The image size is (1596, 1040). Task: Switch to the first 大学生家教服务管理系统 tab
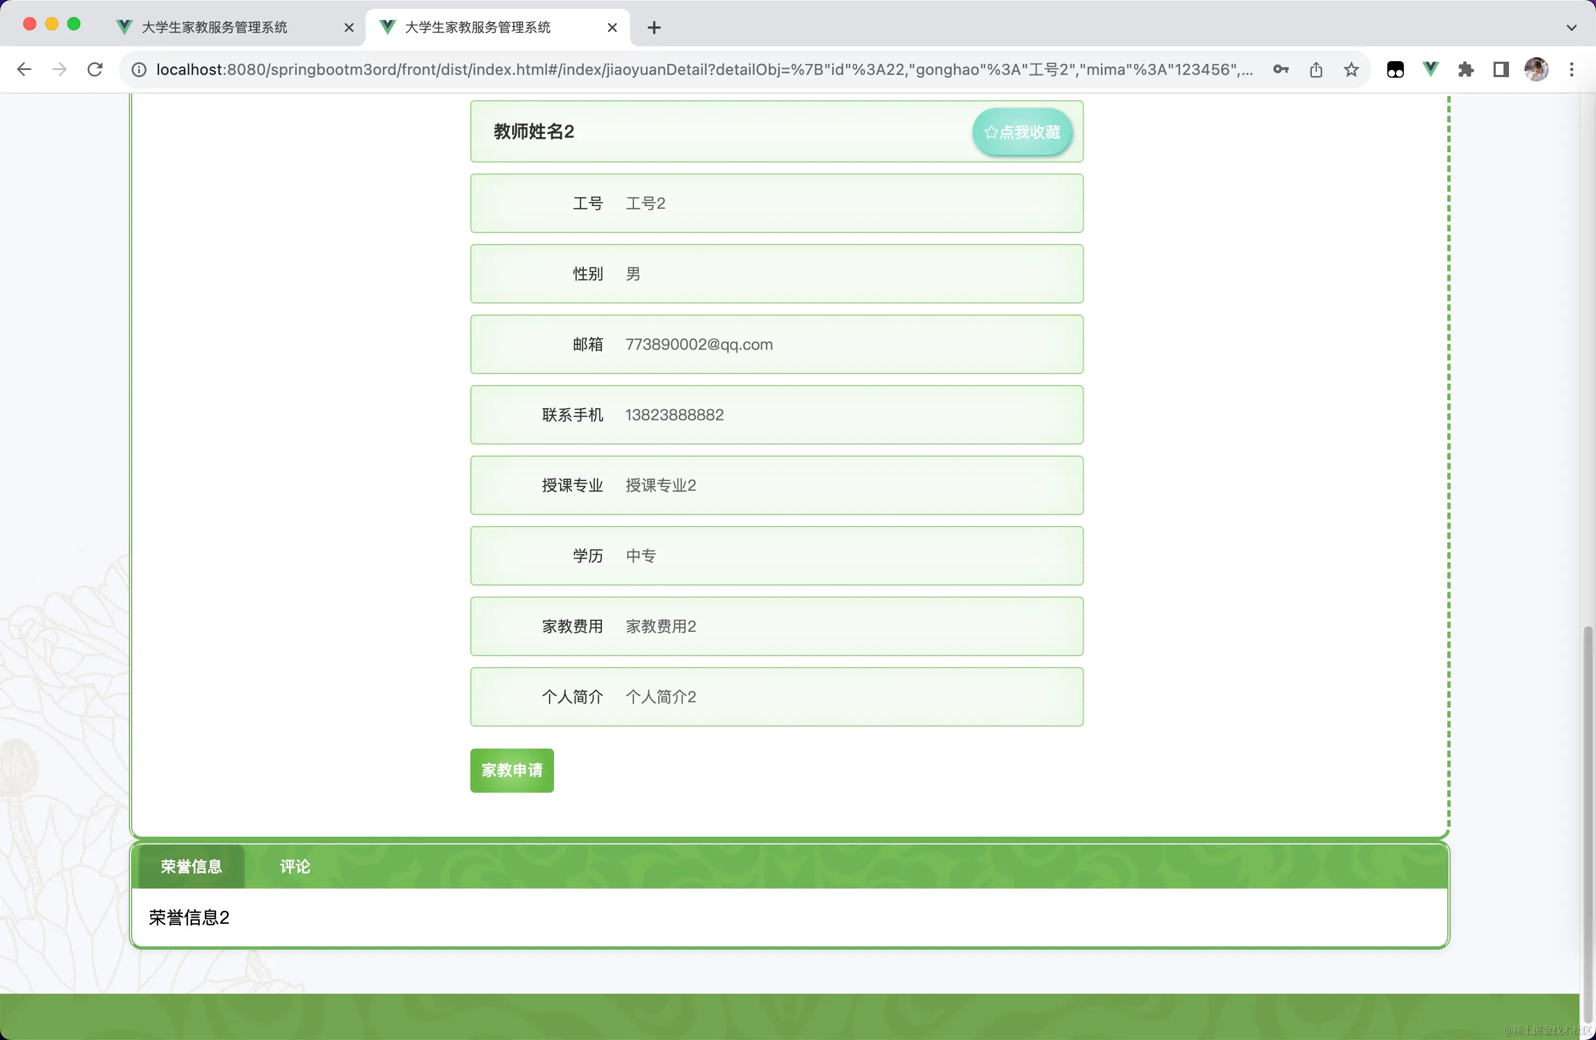pos(215,28)
